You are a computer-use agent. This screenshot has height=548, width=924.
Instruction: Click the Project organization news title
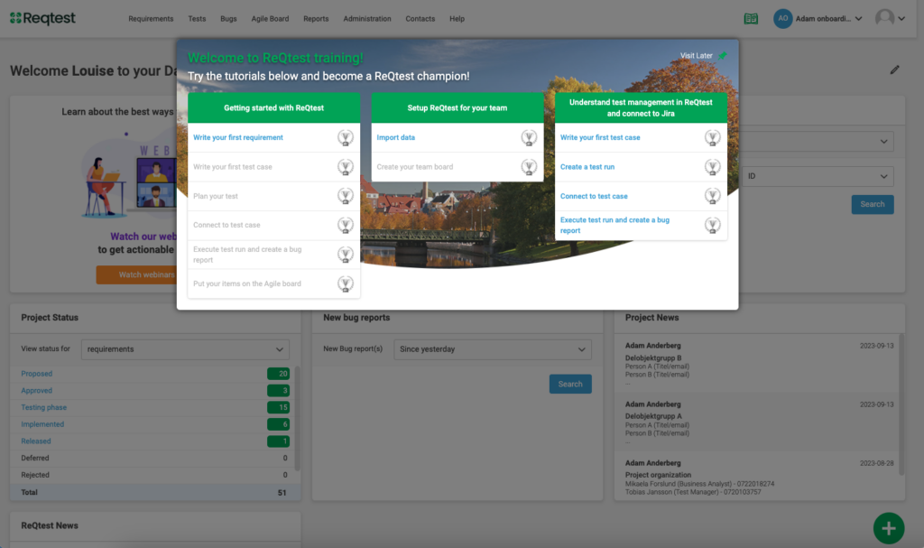(x=658, y=475)
